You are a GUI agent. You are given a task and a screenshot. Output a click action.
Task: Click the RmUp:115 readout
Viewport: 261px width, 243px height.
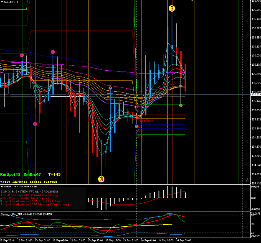(x=10, y=174)
